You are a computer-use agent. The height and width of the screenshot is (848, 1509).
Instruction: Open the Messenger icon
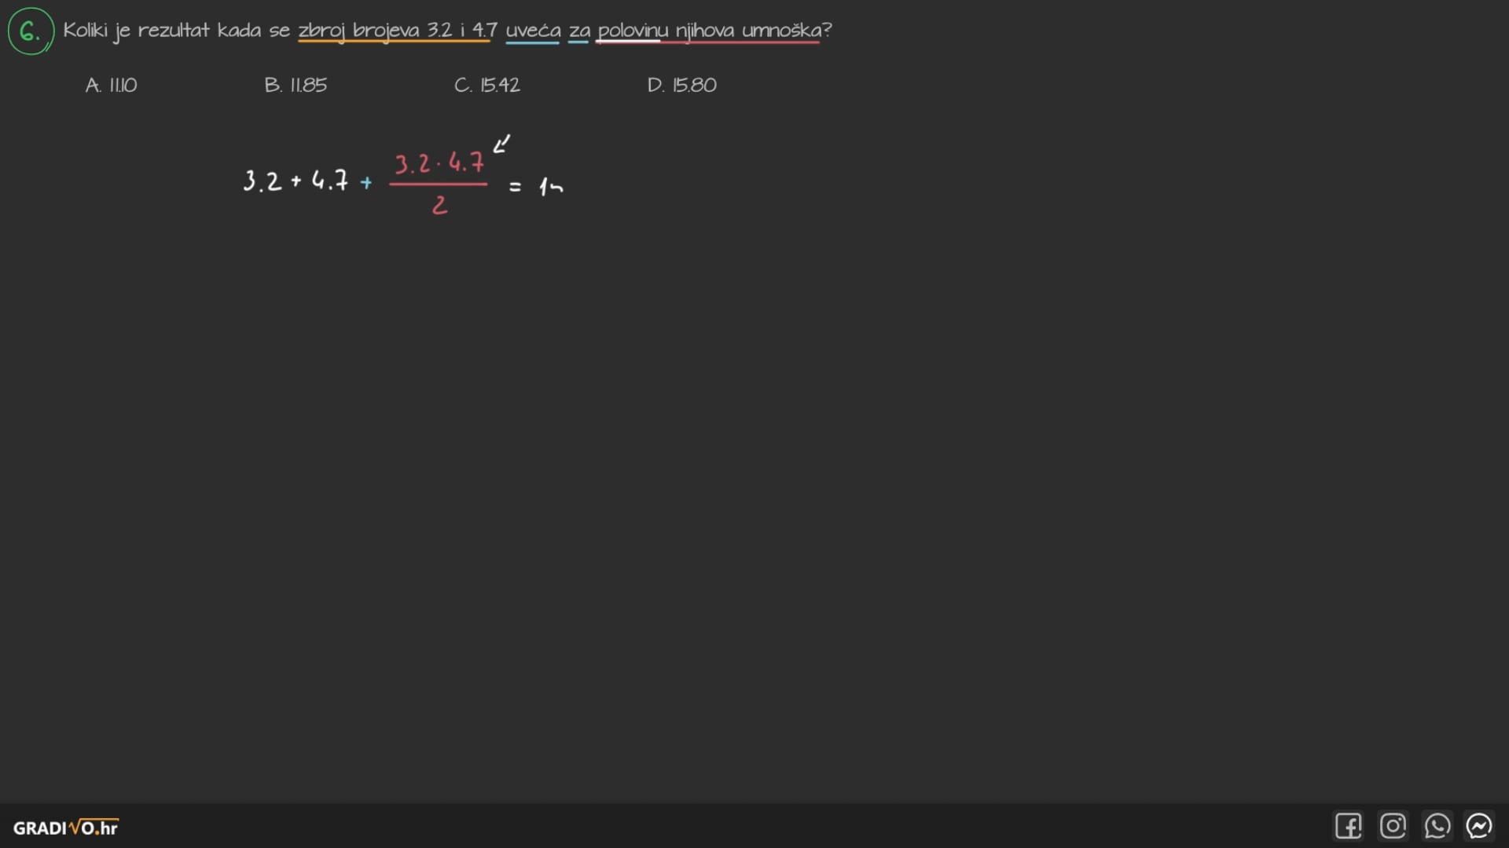1479,826
